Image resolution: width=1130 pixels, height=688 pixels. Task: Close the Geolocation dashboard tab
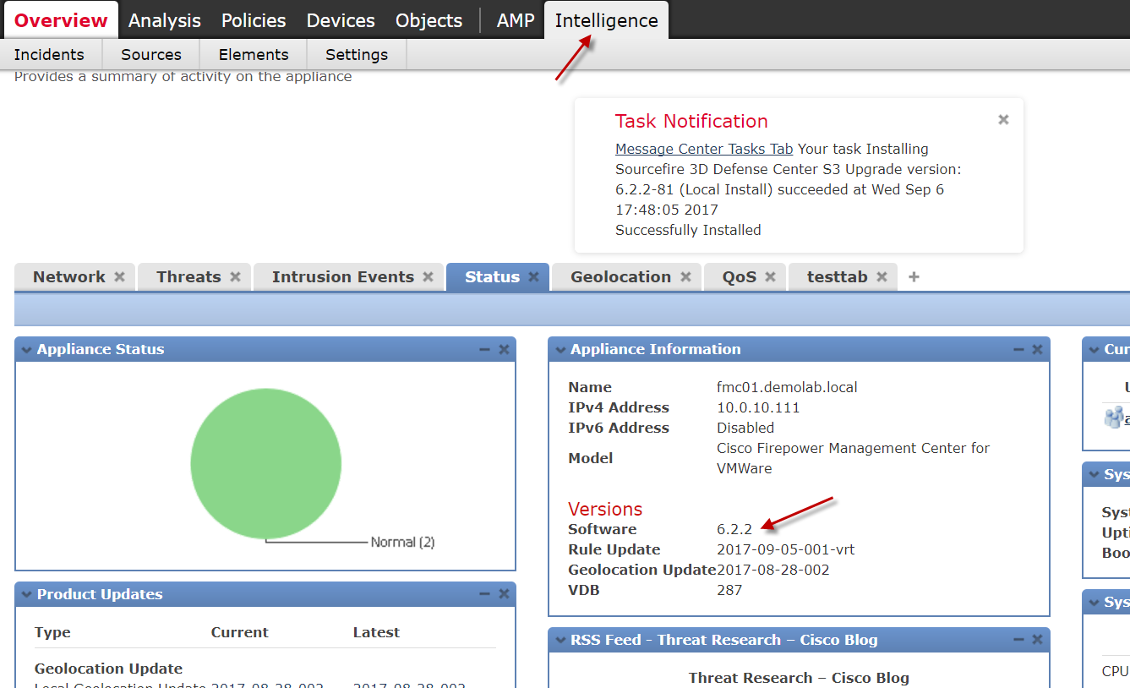[685, 277]
